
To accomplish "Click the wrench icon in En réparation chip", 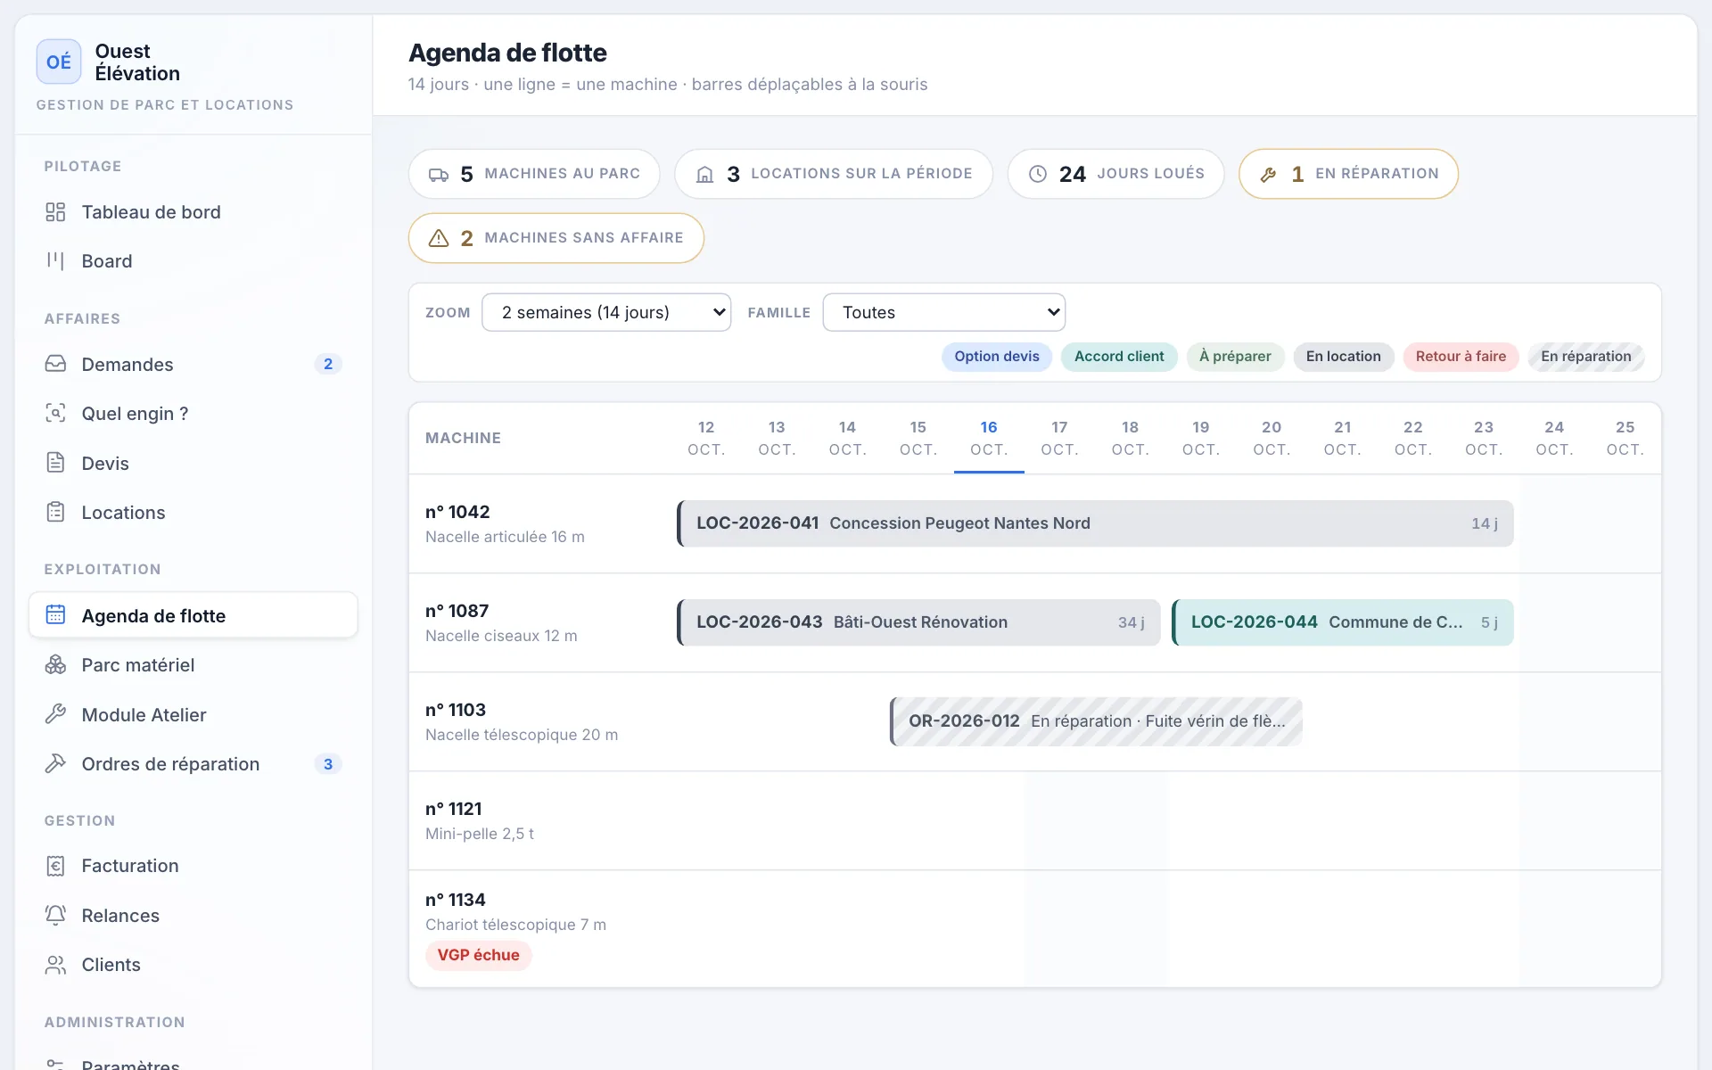I will click(x=1269, y=174).
